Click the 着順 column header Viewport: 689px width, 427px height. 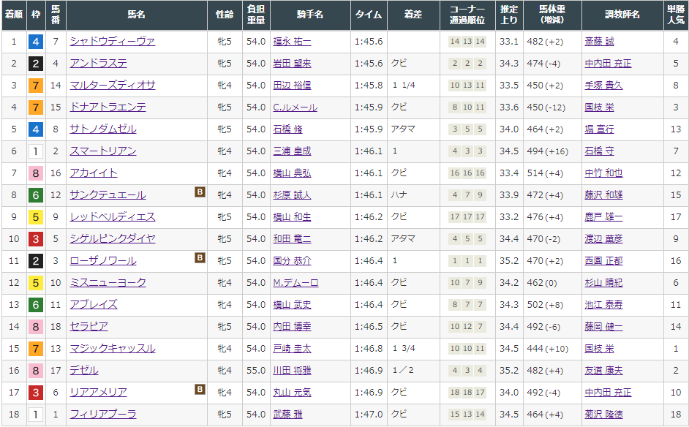(14, 15)
